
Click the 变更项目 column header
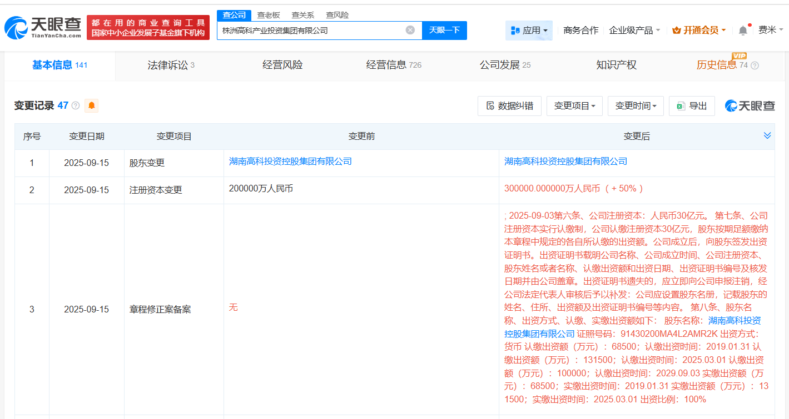174,137
